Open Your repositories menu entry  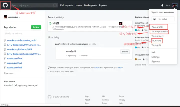pos(160,32)
